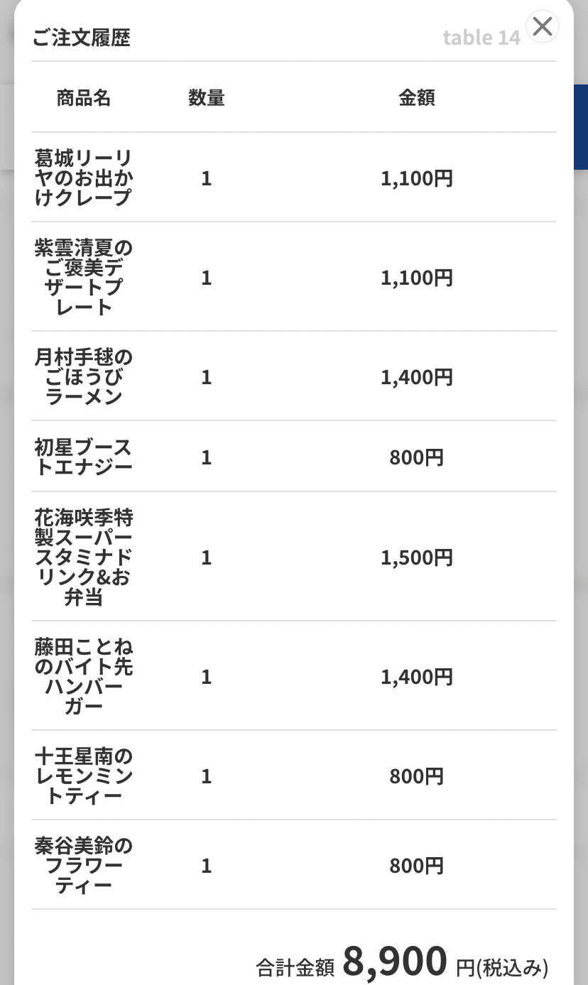Click the 数量 column header
The width and height of the screenshot is (588, 985).
pos(207,98)
